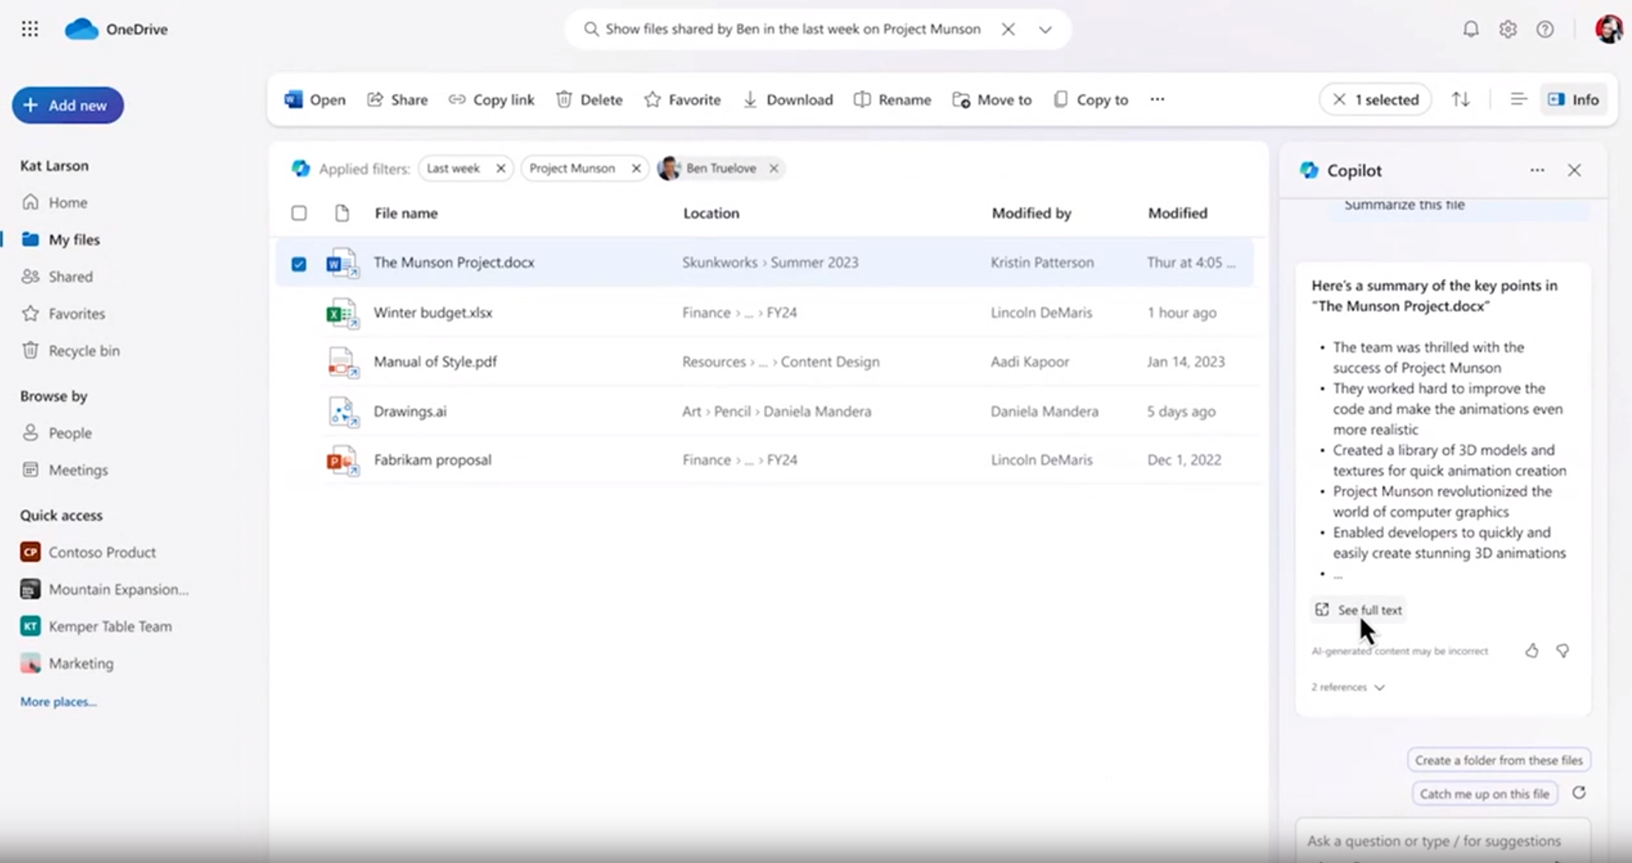Screen dimensions: 1632x863
Task: Toggle the select-all checkbox in header
Action: click(x=299, y=212)
